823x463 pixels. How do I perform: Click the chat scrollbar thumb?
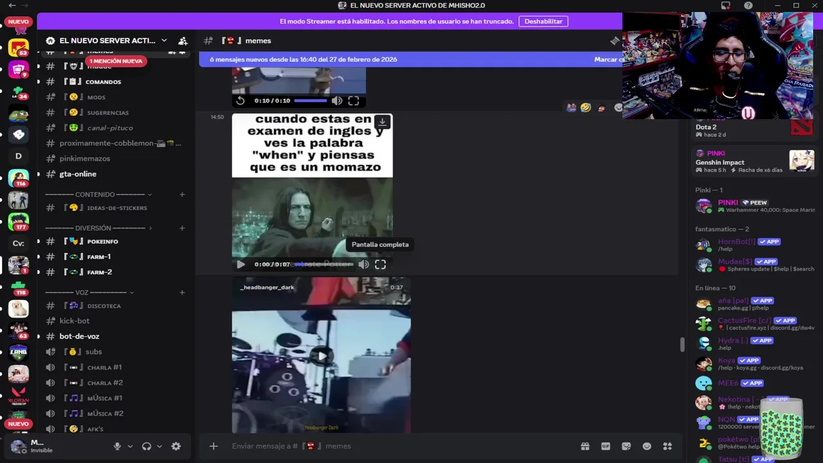click(x=682, y=345)
